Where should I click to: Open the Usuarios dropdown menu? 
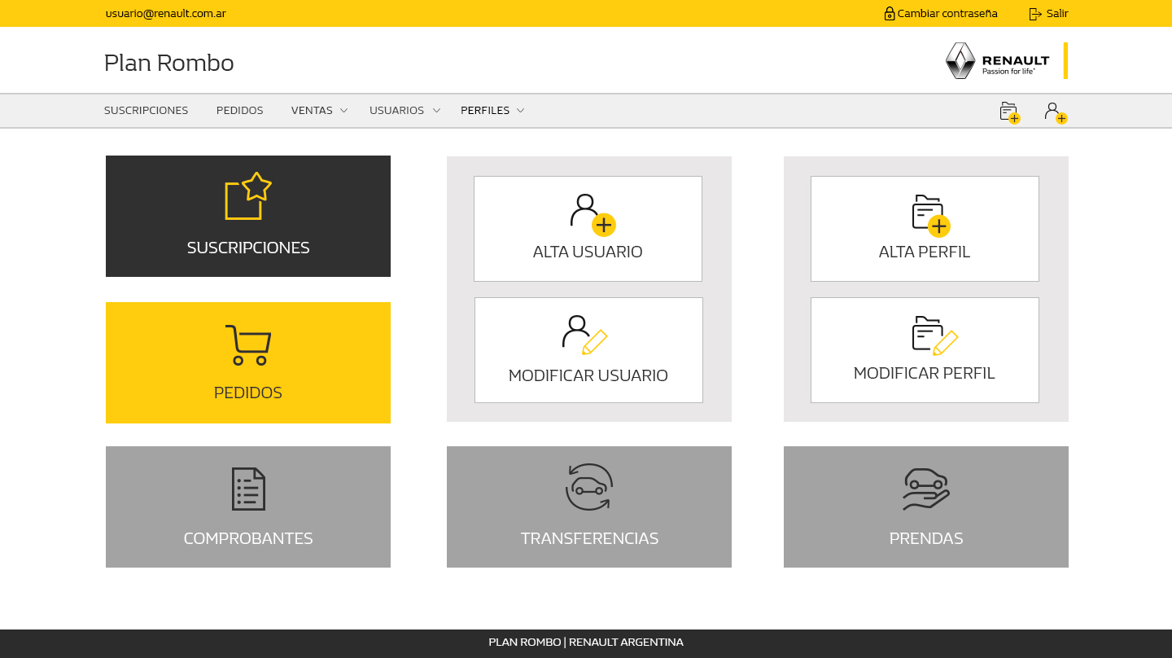[404, 110]
